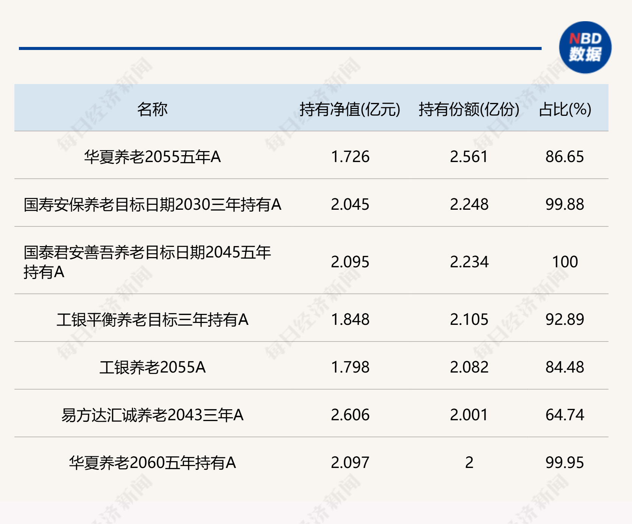Viewport: 632px width, 524px height.
Task: Select 华夏养老2060五年持有A fund name
Action: coord(152,463)
